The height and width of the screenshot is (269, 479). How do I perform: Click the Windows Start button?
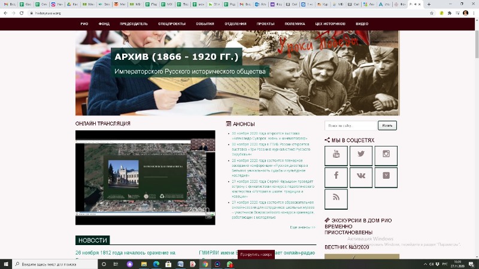click(x=5, y=264)
